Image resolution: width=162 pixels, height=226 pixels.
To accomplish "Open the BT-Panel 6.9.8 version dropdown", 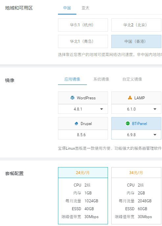I will tap(136, 135).
